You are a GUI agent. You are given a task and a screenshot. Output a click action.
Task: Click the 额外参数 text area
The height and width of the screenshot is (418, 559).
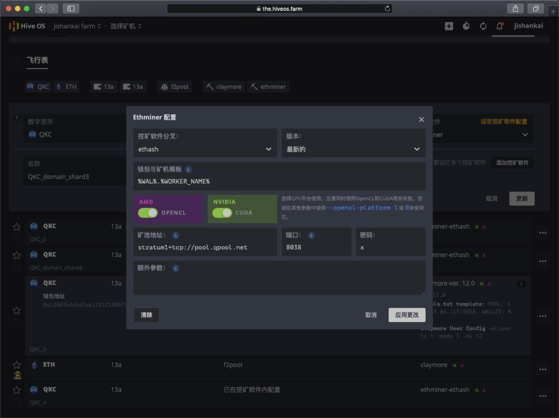tap(279, 283)
